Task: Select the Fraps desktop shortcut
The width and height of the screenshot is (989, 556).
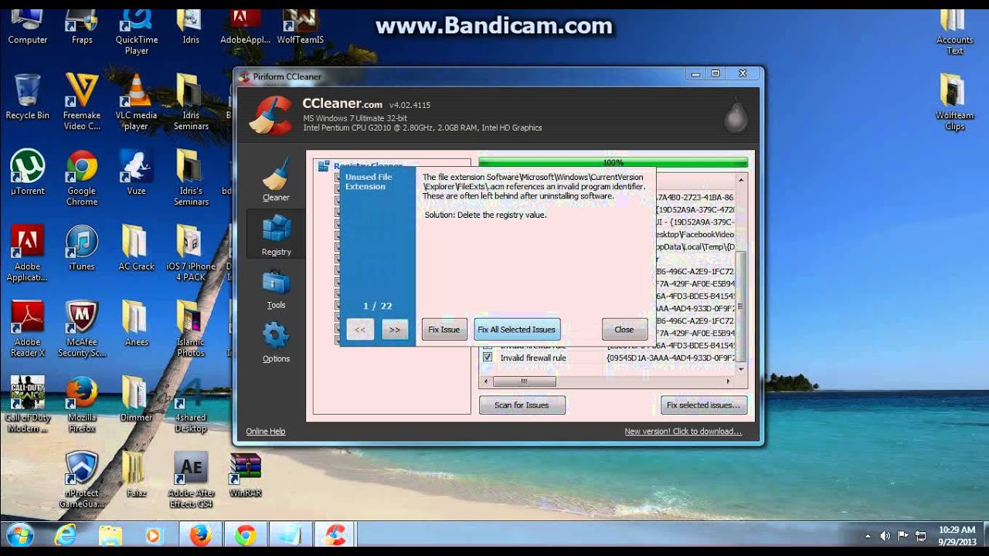Action: 81,26
